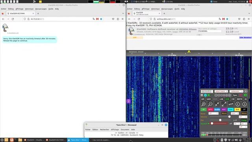
Task: Click the '10m Amateur' band label
Action: coord(245,37)
